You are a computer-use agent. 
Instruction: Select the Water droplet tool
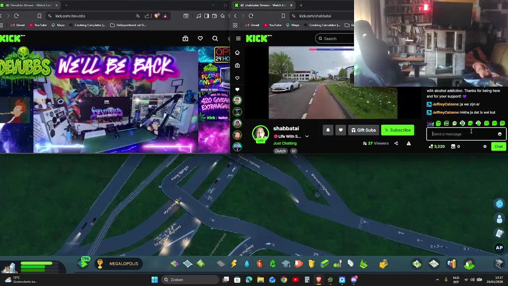pyautogui.click(x=246, y=263)
